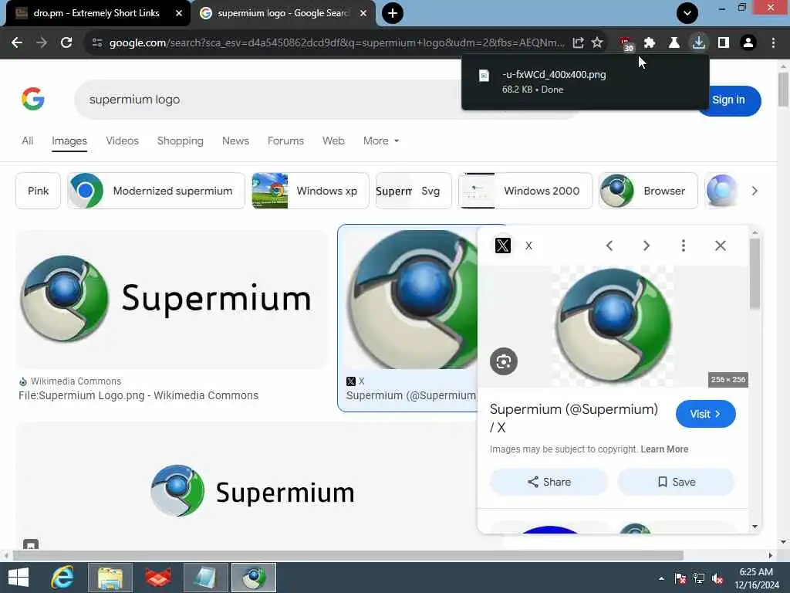Open the browser three-dot menu
The width and height of the screenshot is (790, 593).
coord(773,43)
